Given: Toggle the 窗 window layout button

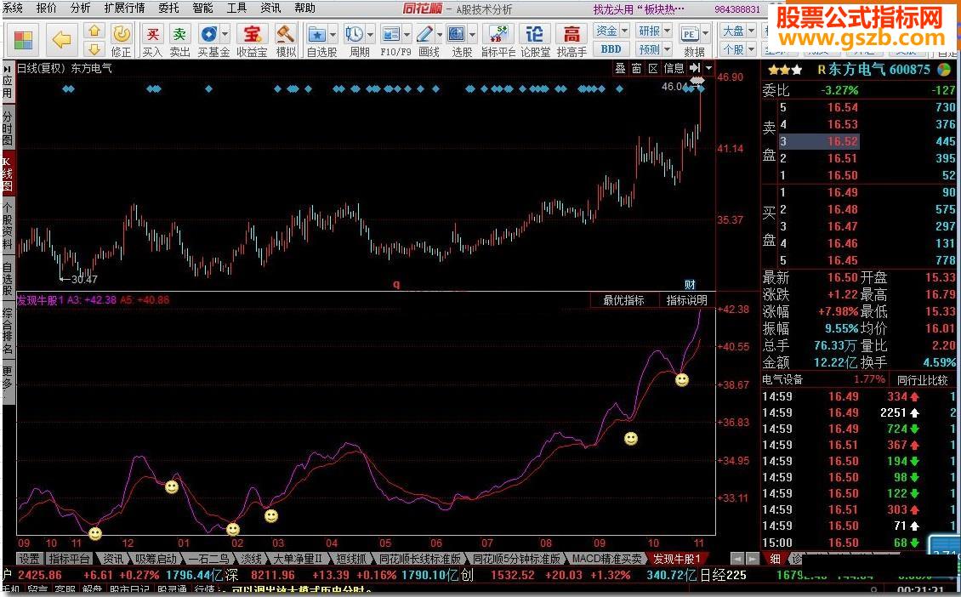Looking at the screenshot, I should point(637,68).
